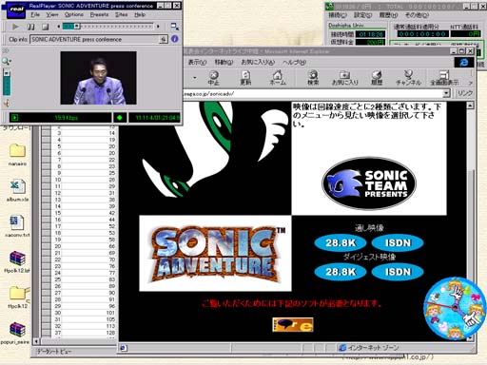Open the Search icon in the browser toolbar
The height and width of the screenshot is (365, 487).
[x=313, y=78]
